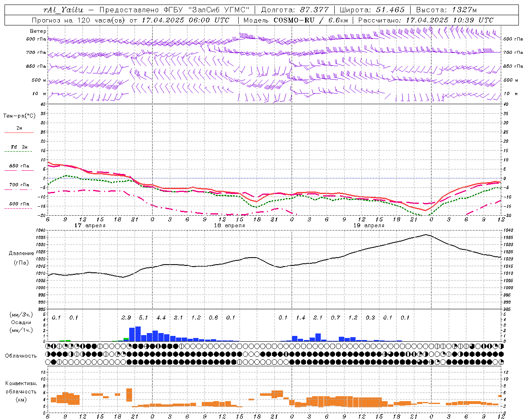Click the 5.1 precipitation total

click(144, 318)
